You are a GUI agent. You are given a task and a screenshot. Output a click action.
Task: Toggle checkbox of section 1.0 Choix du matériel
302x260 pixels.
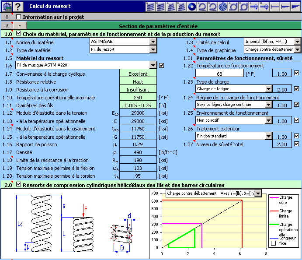18,33
